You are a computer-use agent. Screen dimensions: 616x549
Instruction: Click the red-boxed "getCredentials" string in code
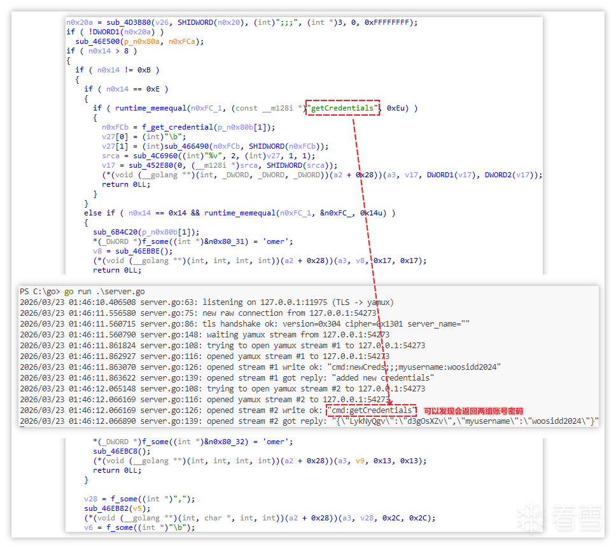tap(342, 108)
